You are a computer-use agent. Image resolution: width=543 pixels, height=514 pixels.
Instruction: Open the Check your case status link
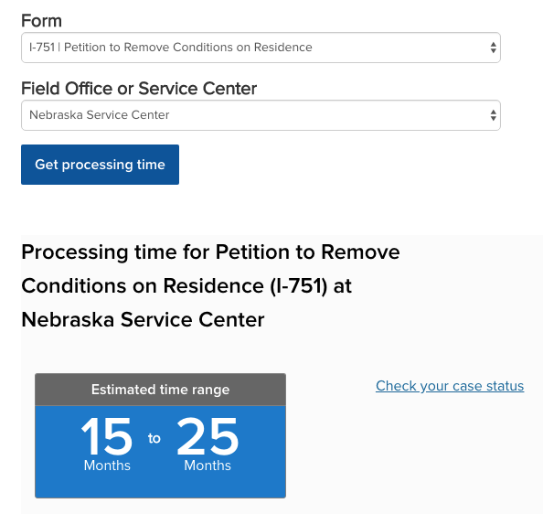coord(450,386)
